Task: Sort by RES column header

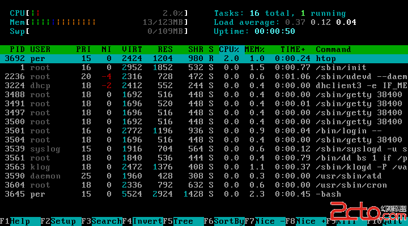Action: coord(165,49)
